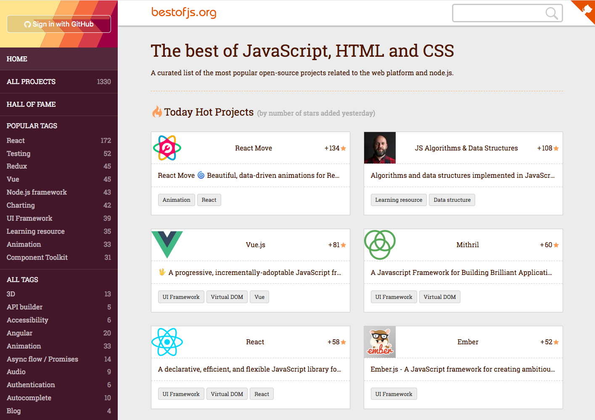Screen dimensions: 595x420
Task: Open the React Move project title
Action: coord(254,148)
